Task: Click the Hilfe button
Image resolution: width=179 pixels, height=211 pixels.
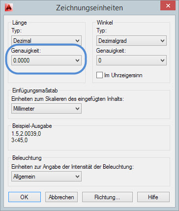Action: (153, 197)
